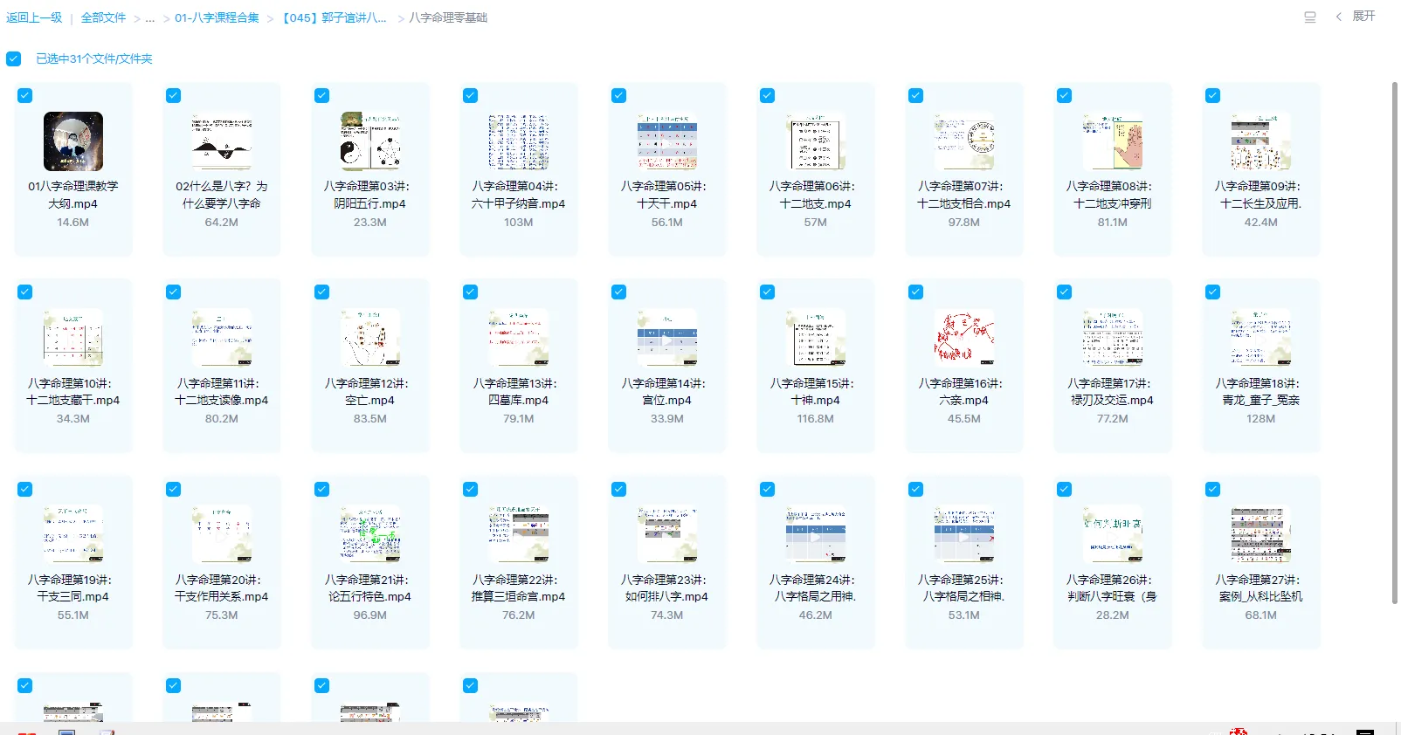Open 01-八字课程合集 breadcrumb folder
The height and width of the screenshot is (735, 1401).
(x=217, y=17)
